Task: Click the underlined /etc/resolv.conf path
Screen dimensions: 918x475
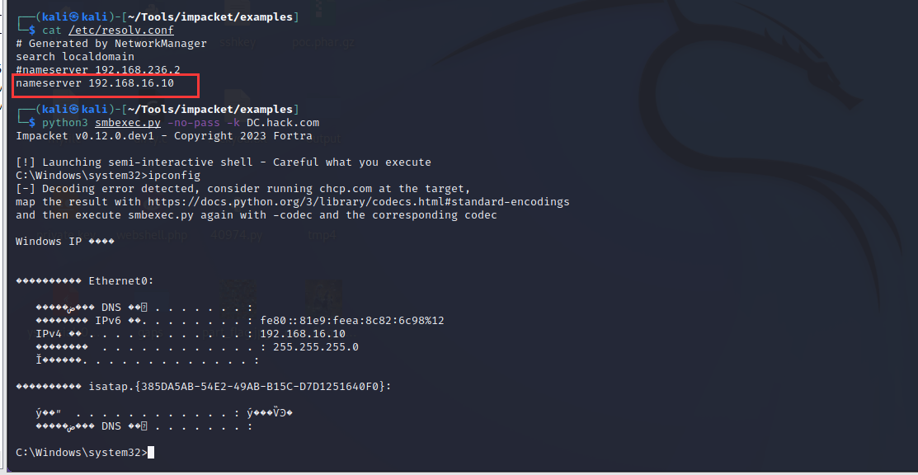Action: tap(121, 30)
